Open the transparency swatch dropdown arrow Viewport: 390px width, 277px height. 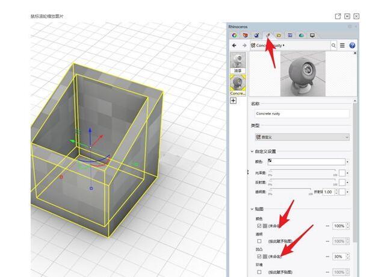(347, 192)
